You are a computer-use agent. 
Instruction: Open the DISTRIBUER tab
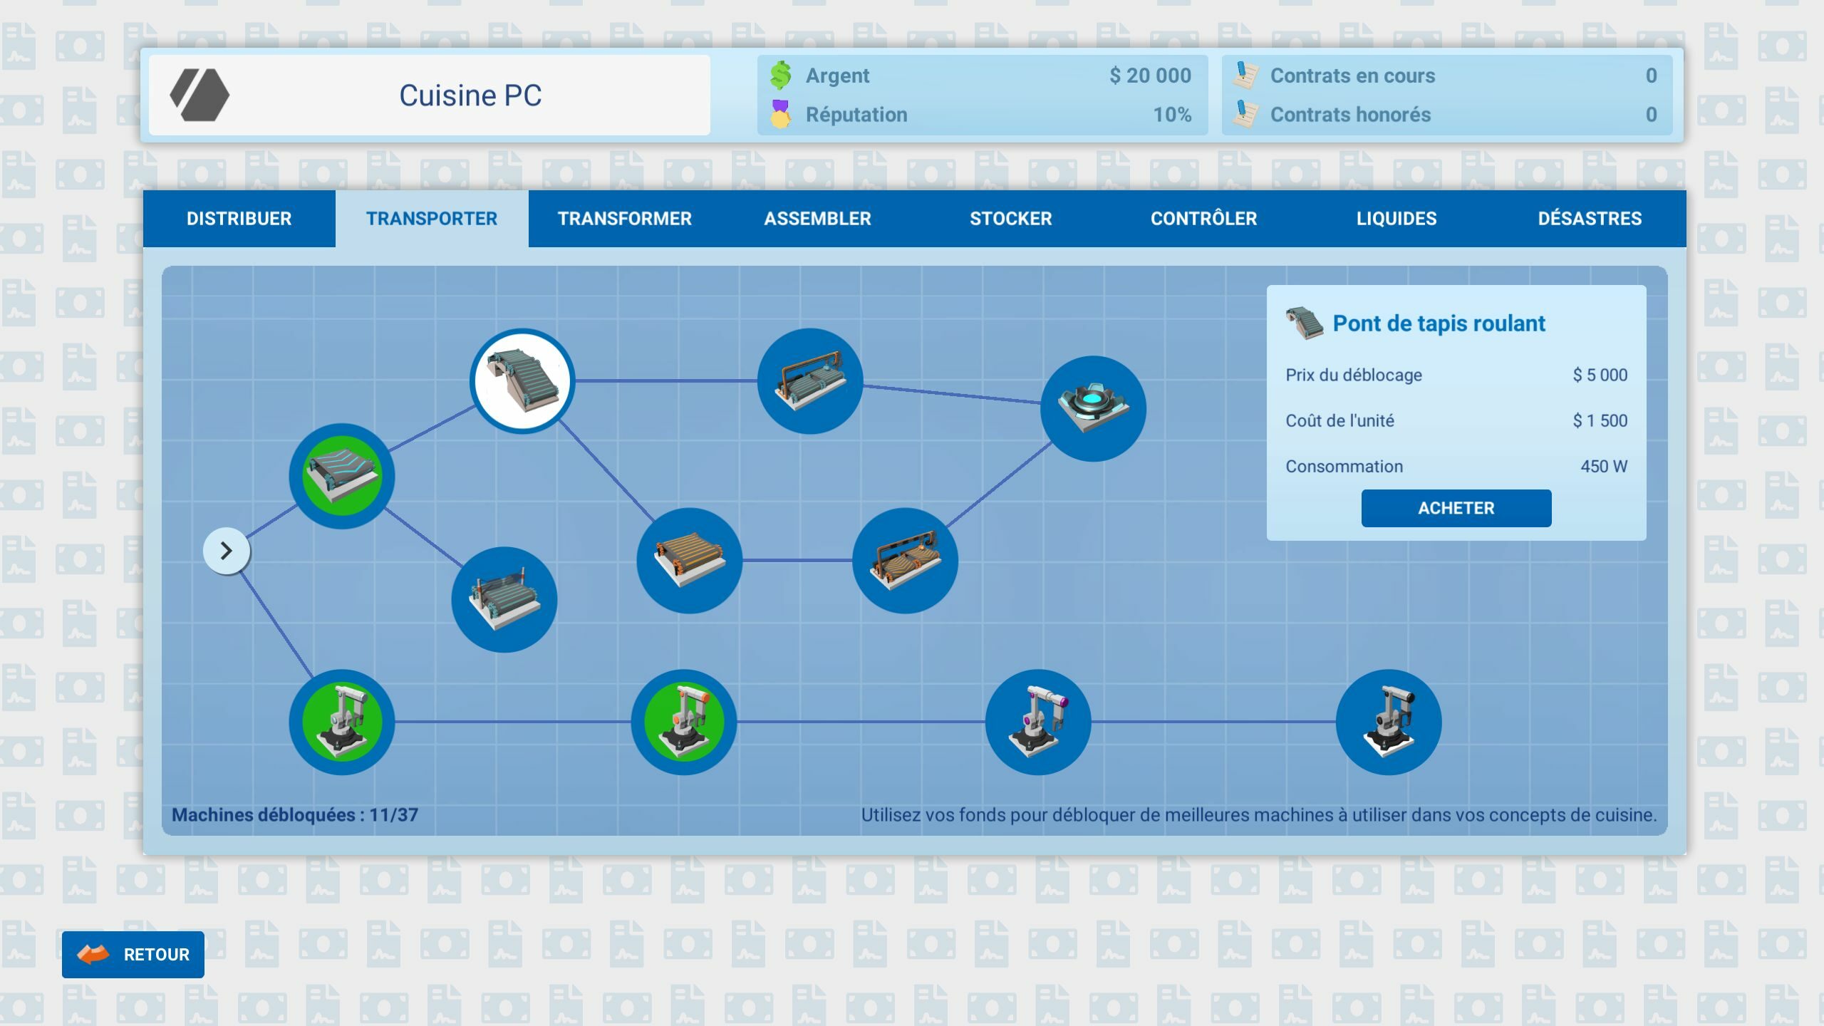coord(239,219)
